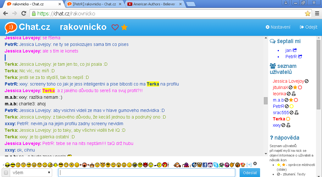The height and width of the screenshot is (177, 322).
Task: Click the Chat.cz logo icon
Action: (11, 27)
